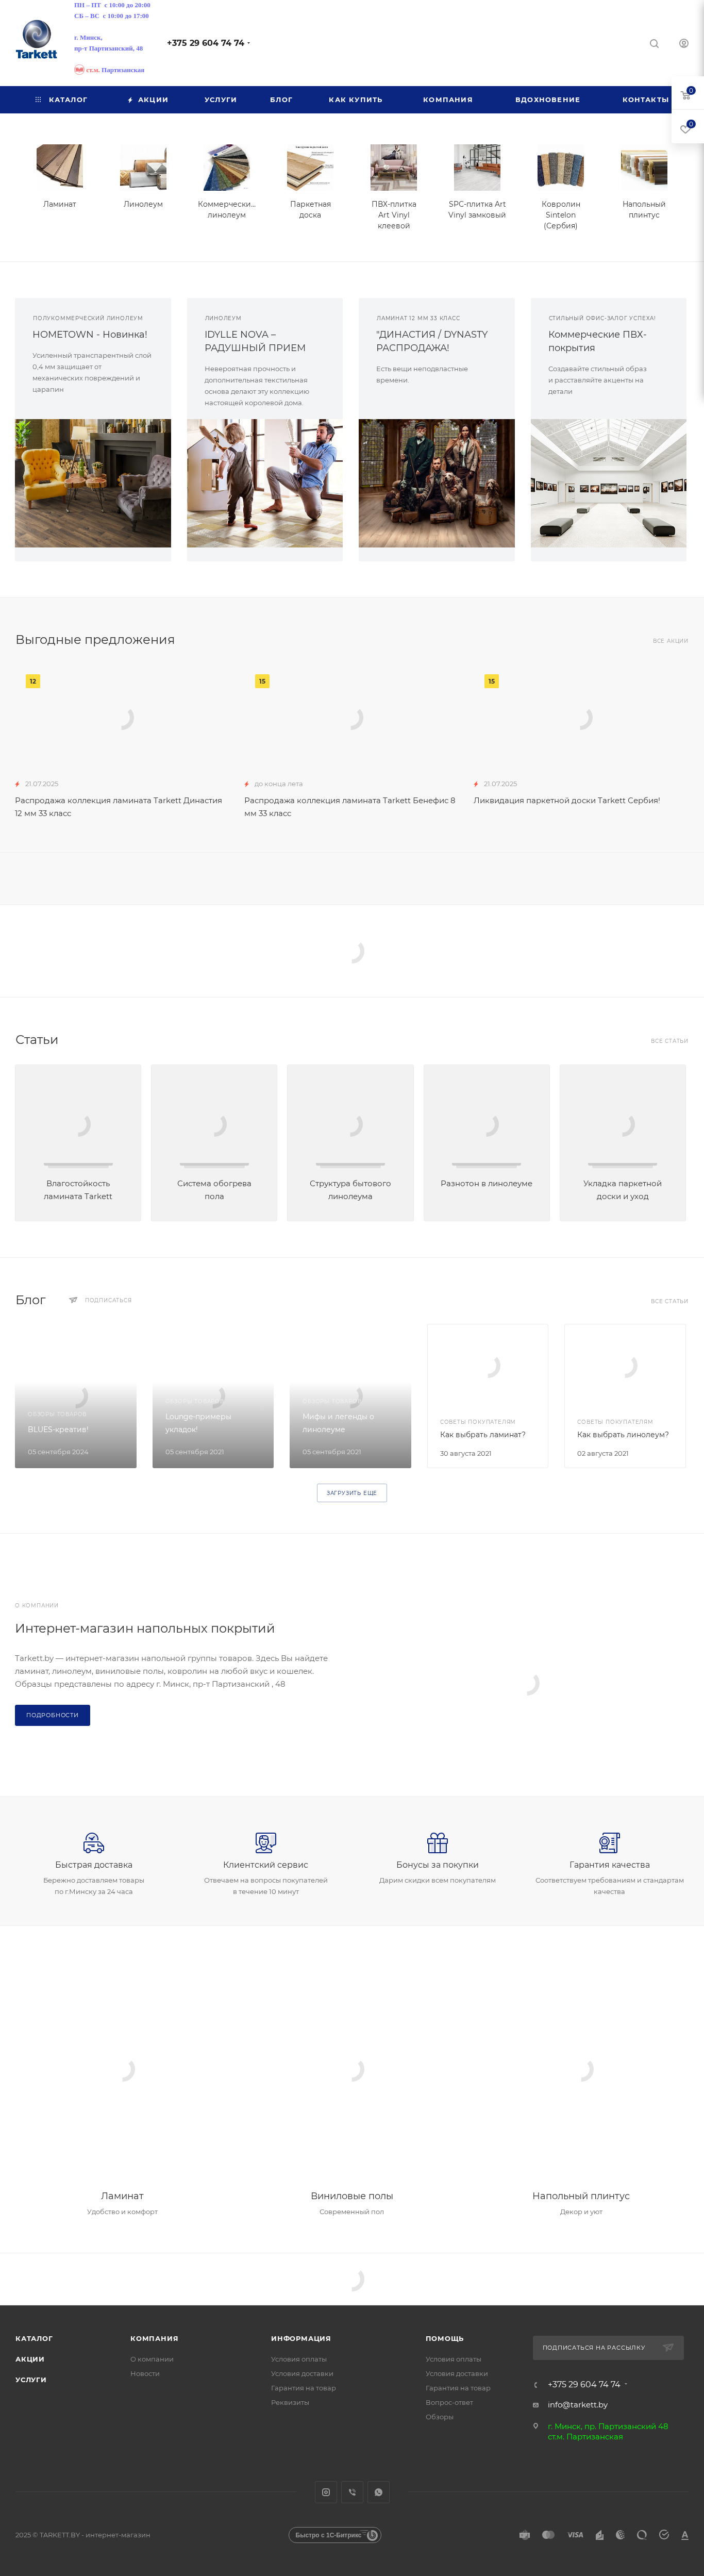Click footer email info@tarkett.by
Image resolution: width=704 pixels, height=2576 pixels.
pyautogui.click(x=577, y=2405)
